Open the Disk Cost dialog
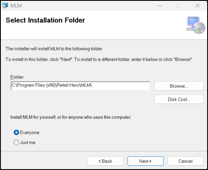This screenshot has width=208, height=170. [x=179, y=99]
